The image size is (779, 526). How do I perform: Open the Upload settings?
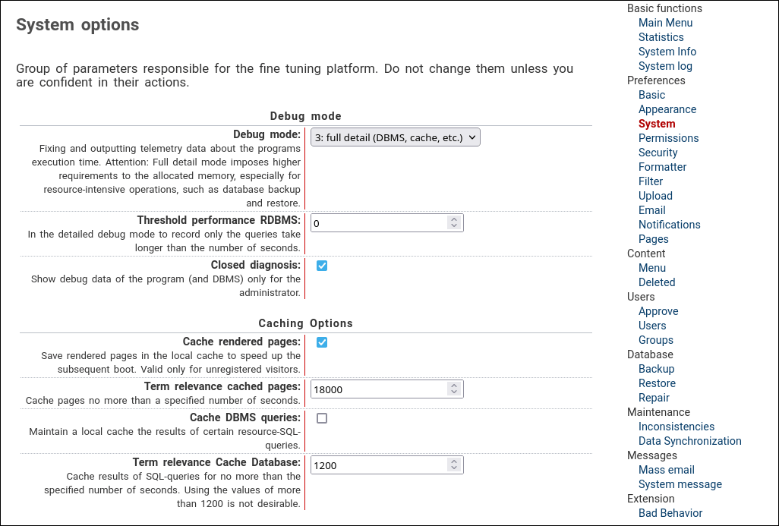[655, 196]
